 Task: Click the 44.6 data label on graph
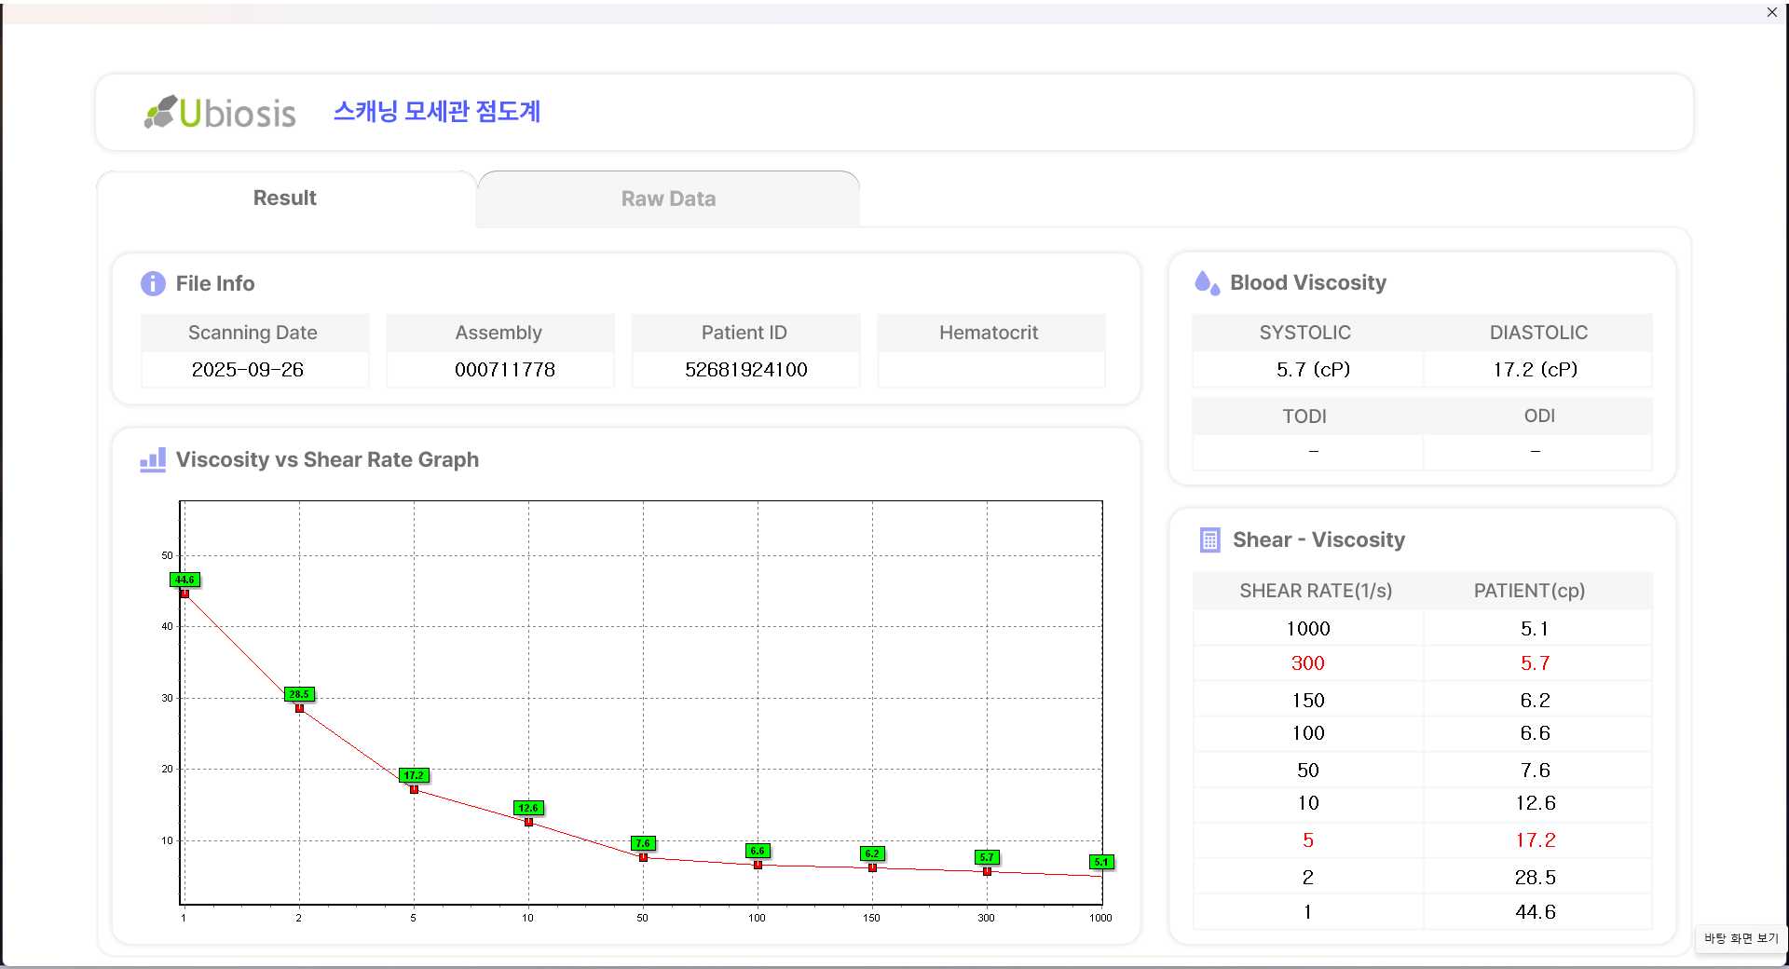coord(184,580)
